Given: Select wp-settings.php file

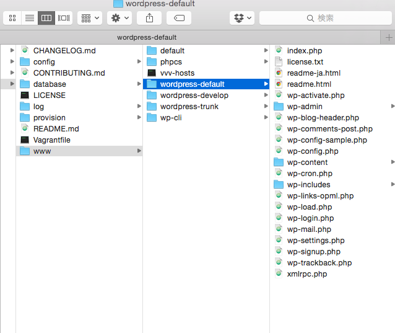Looking at the screenshot, I should [x=332, y=241].
